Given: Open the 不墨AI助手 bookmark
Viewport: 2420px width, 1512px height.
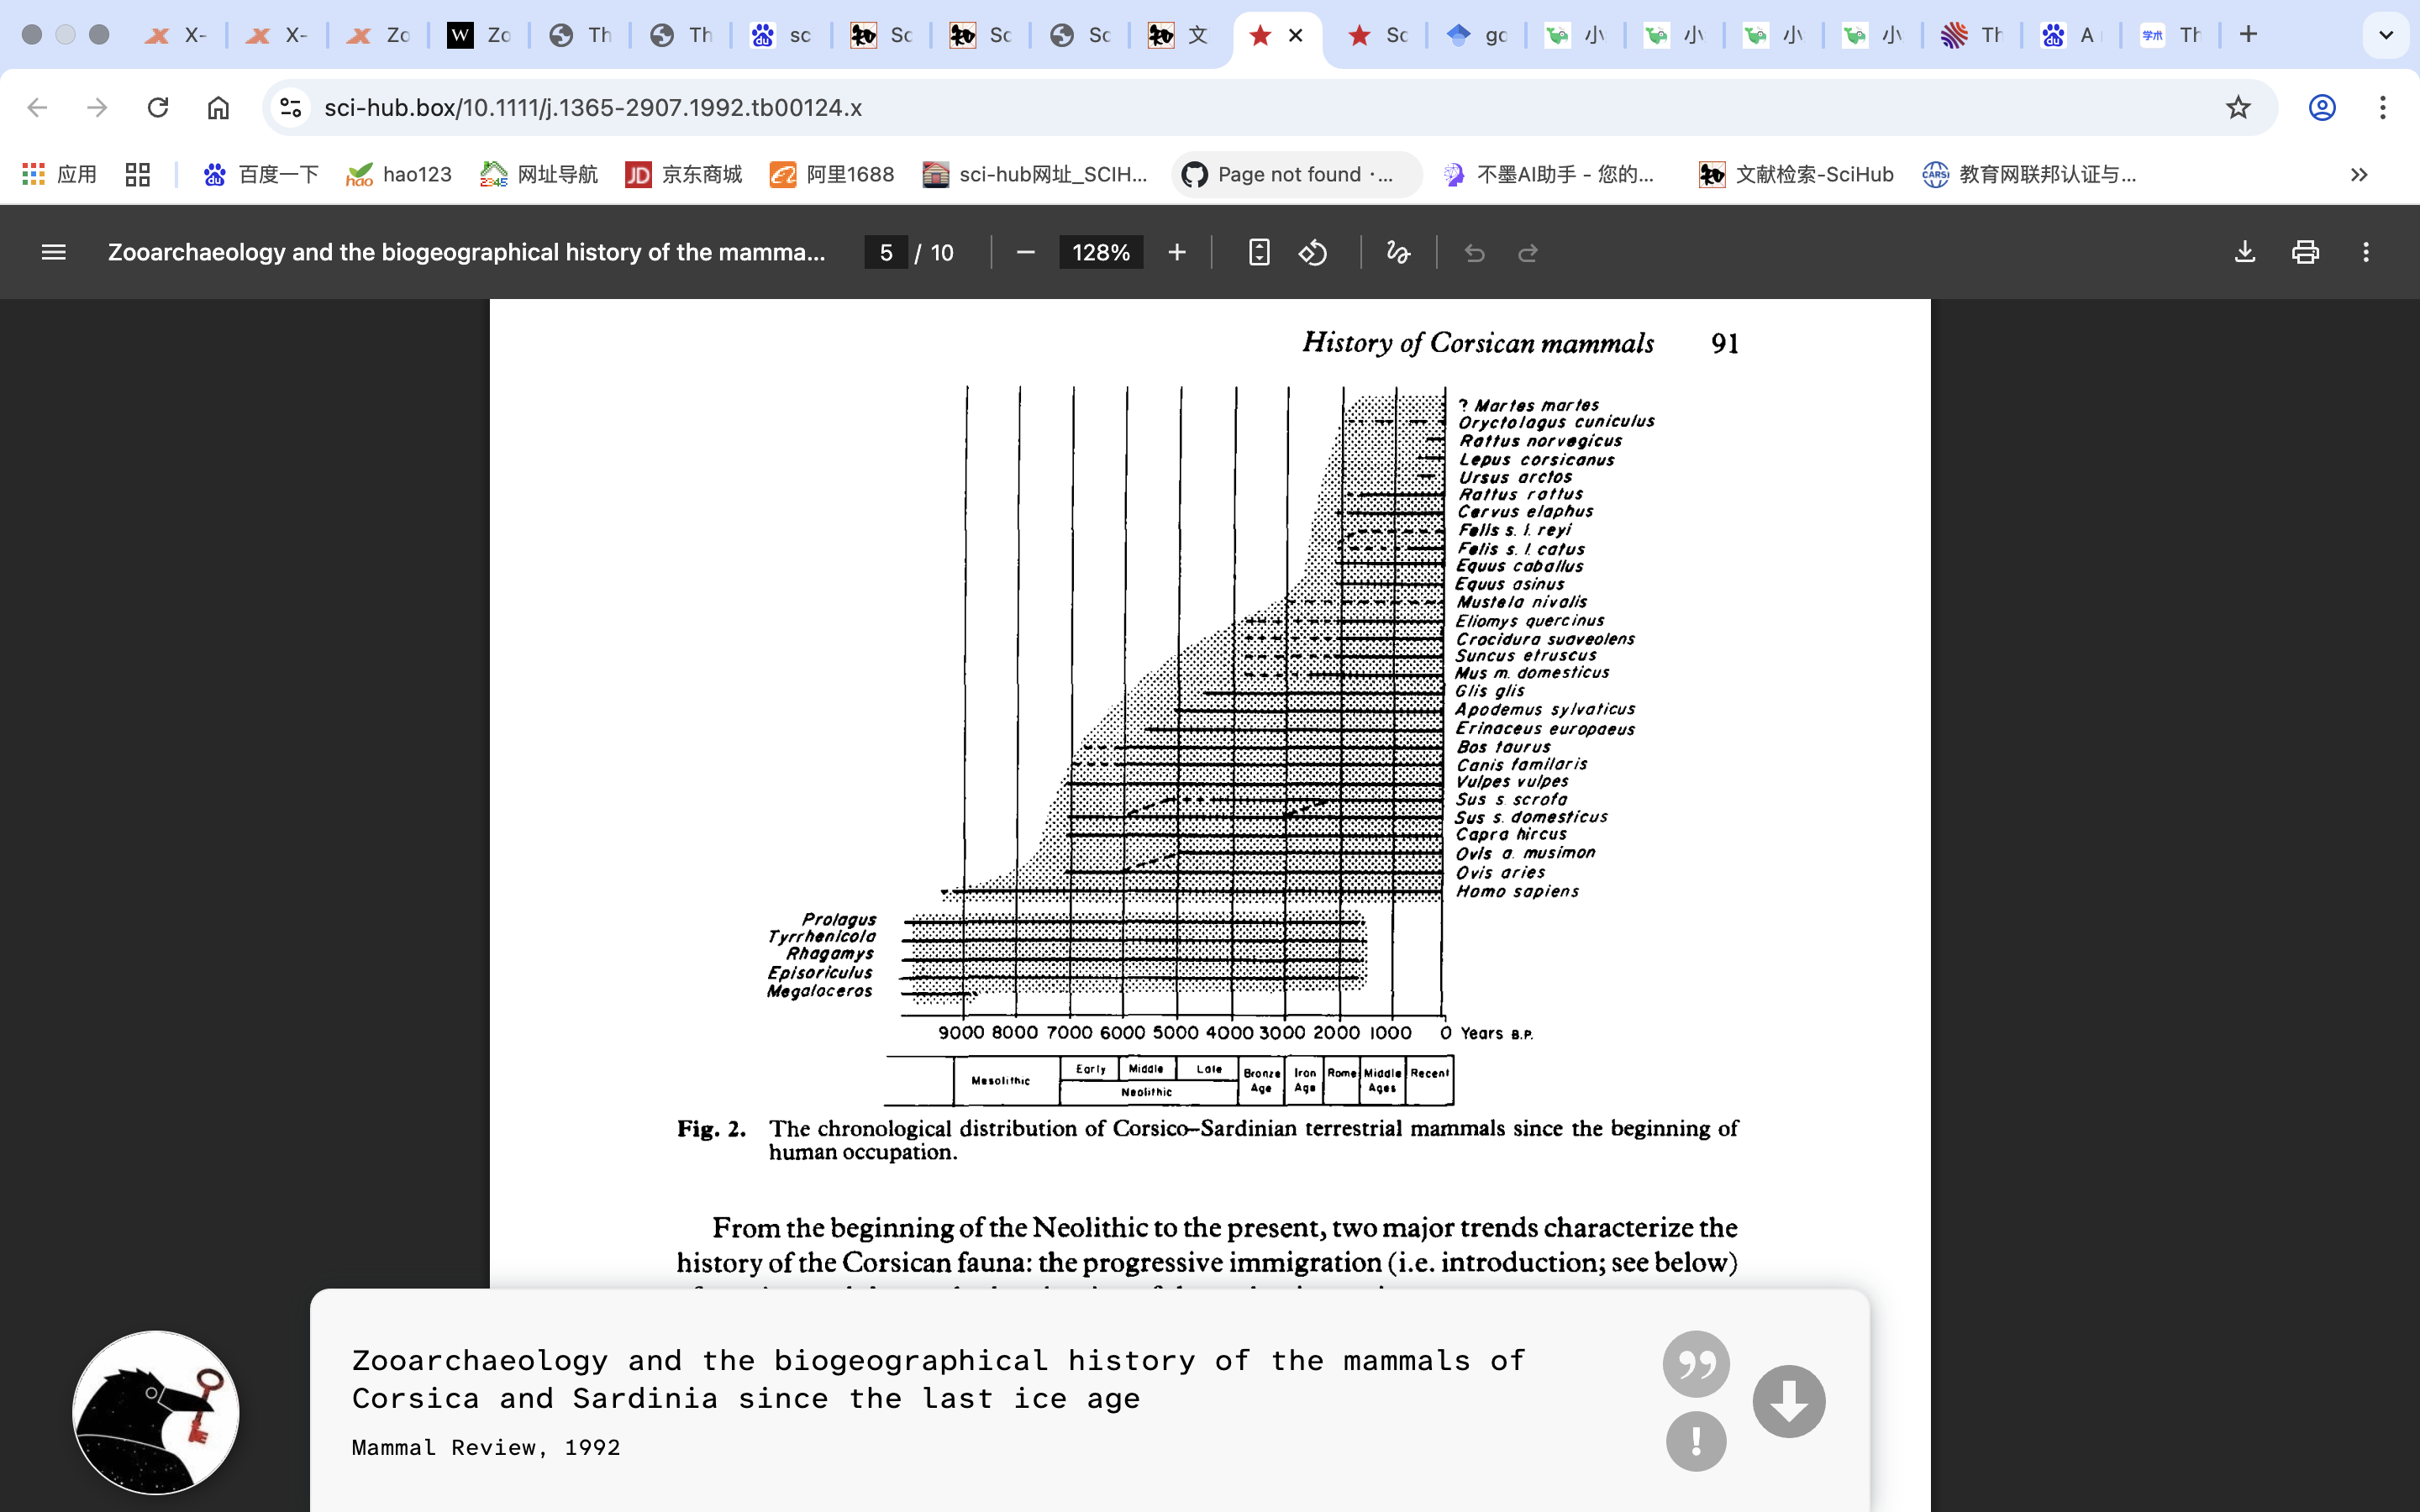Looking at the screenshot, I should pyautogui.click(x=1548, y=175).
